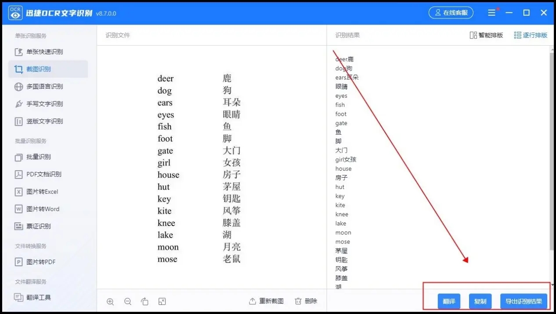Enable 逐行排版 line-by-line layout mode
The width and height of the screenshot is (556, 314).
pyautogui.click(x=531, y=35)
